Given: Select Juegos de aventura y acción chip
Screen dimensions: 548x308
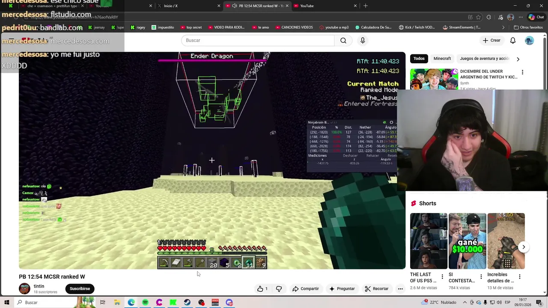Looking at the screenshot, I should (x=484, y=59).
